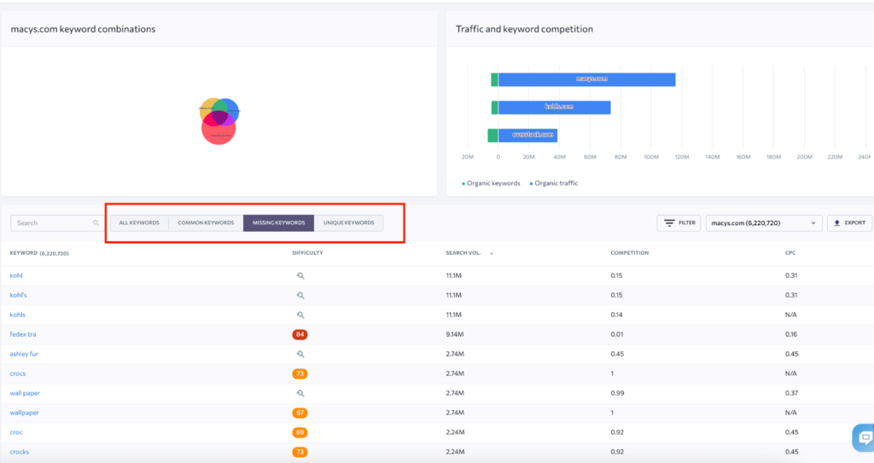Open the kohl keyword link
The width and height of the screenshot is (874, 463).
point(16,275)
